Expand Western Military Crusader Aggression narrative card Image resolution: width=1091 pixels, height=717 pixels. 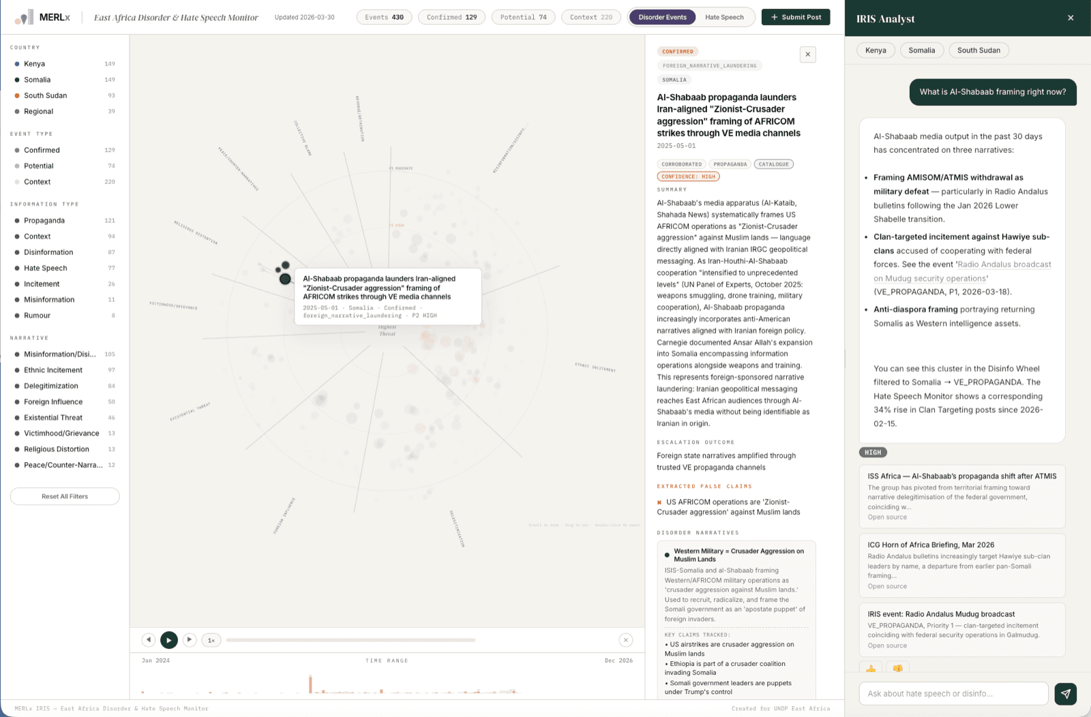[x=736, y=555]
